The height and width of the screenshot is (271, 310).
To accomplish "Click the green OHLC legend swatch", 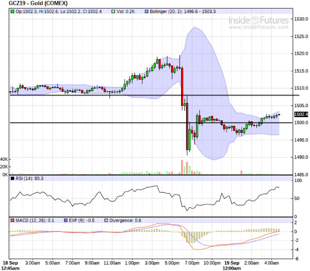I will tap(12, 11).
